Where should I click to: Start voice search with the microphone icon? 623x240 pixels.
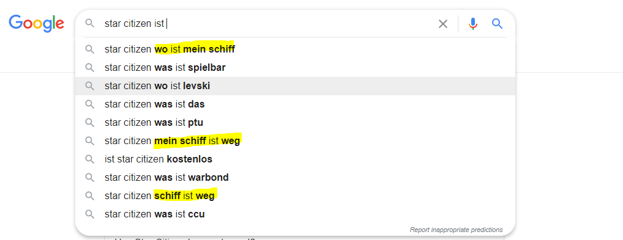pyautogui.click(x=473, y=24)
